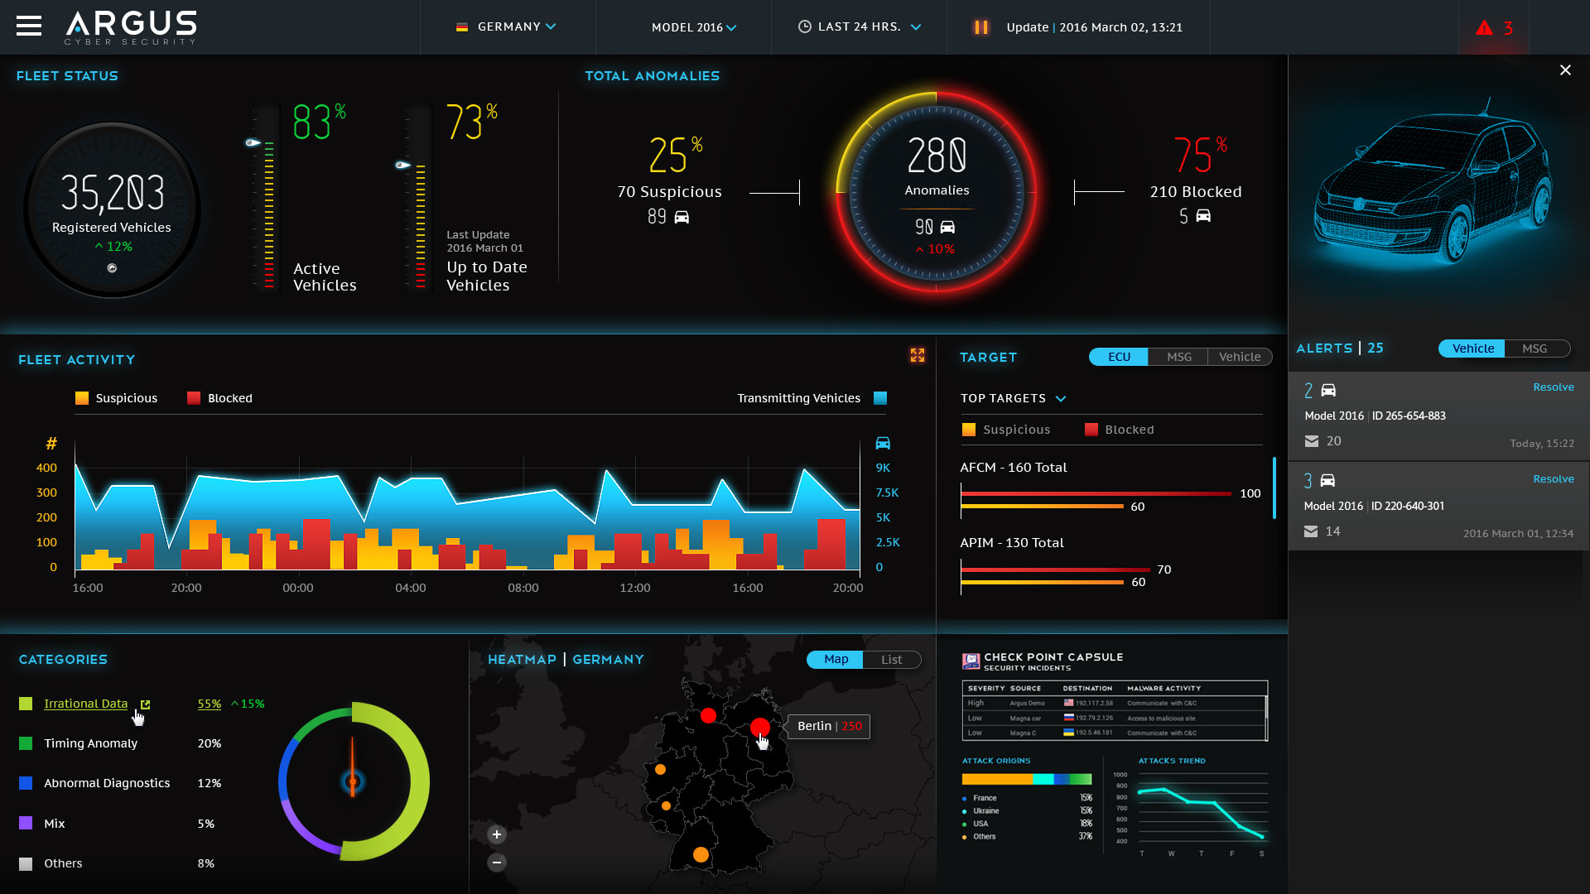The width and height of the screenshot is (1590, 894).
Task: Switch the heatmap to List view
Action: coord(891,660)
